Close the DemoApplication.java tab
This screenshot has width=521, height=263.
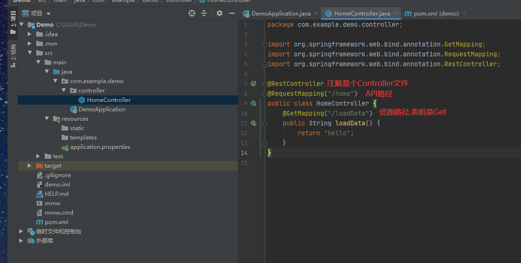point(316,13)
